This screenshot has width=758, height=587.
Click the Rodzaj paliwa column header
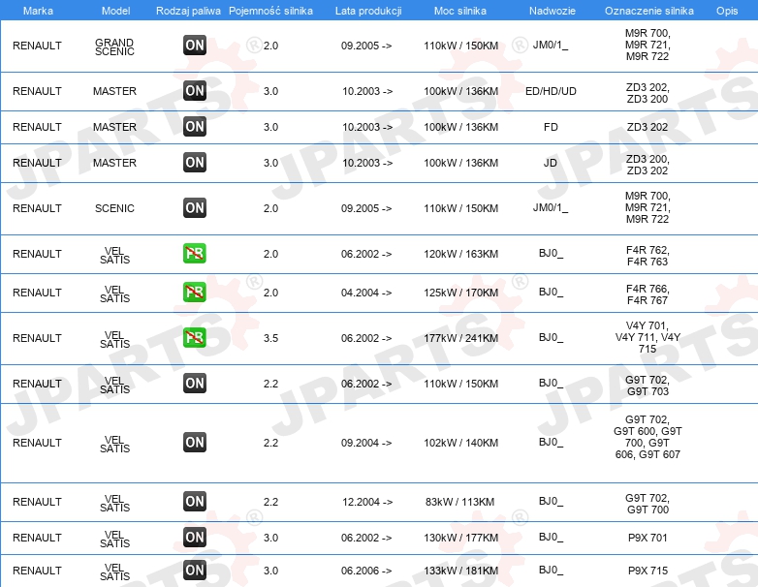point(188,11)
